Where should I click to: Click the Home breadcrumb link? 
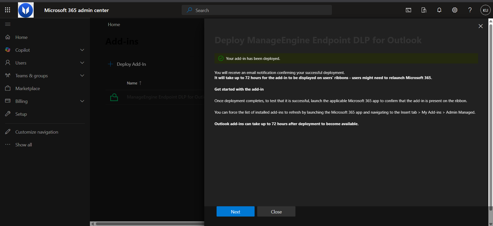click(114, 25)
